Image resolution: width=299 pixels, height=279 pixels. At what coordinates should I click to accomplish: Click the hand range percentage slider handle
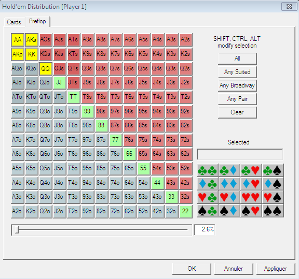click(17, 230)
